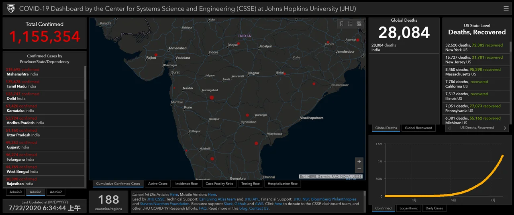Zoom in the map with plus button
The image size is (514, 215).
click(359, 161)
